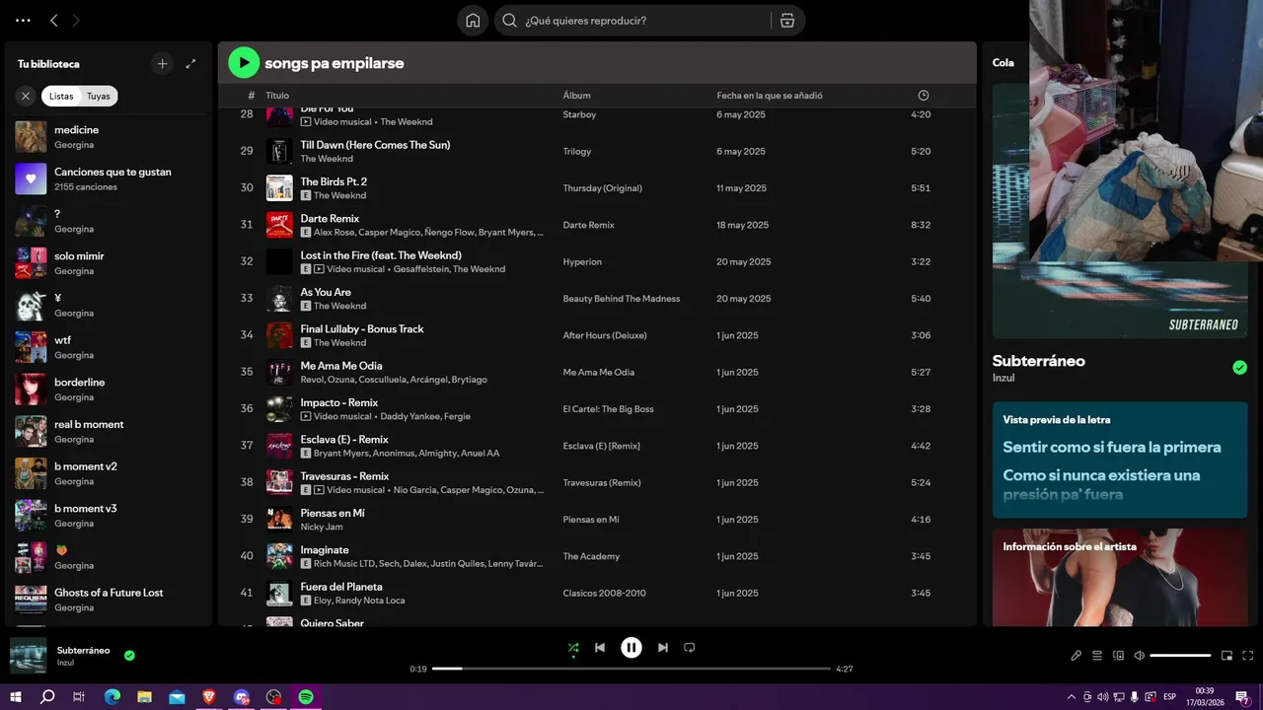Open the miniplayer icon
Screen dimensions: 1263x710
tap(1227, 655)
